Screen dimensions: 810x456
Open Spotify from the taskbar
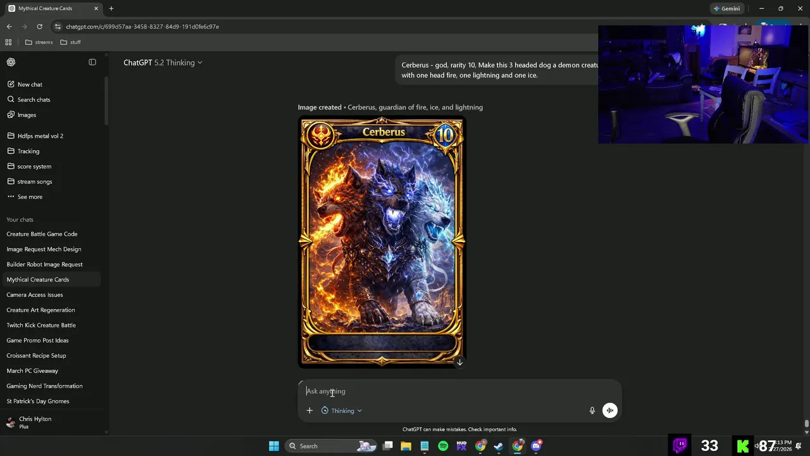(x=443, y=446)
